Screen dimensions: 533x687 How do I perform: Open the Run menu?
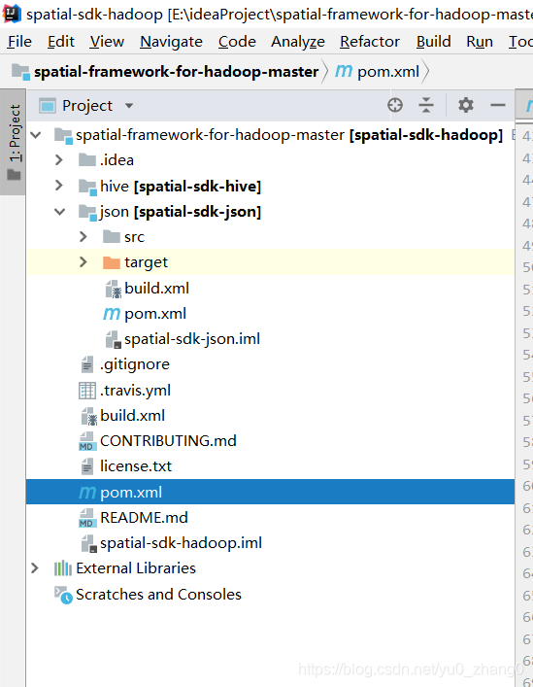480,42
